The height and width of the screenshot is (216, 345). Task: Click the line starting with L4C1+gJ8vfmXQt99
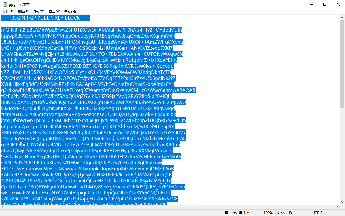point(87,48)
